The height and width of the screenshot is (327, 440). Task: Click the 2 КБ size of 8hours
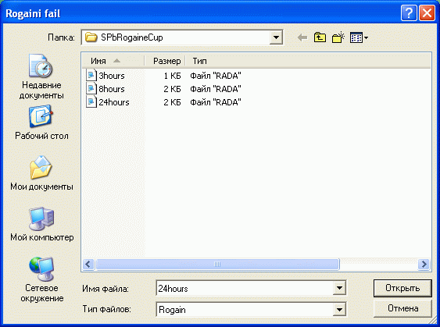pyautogui.click(x=172, y=89)
